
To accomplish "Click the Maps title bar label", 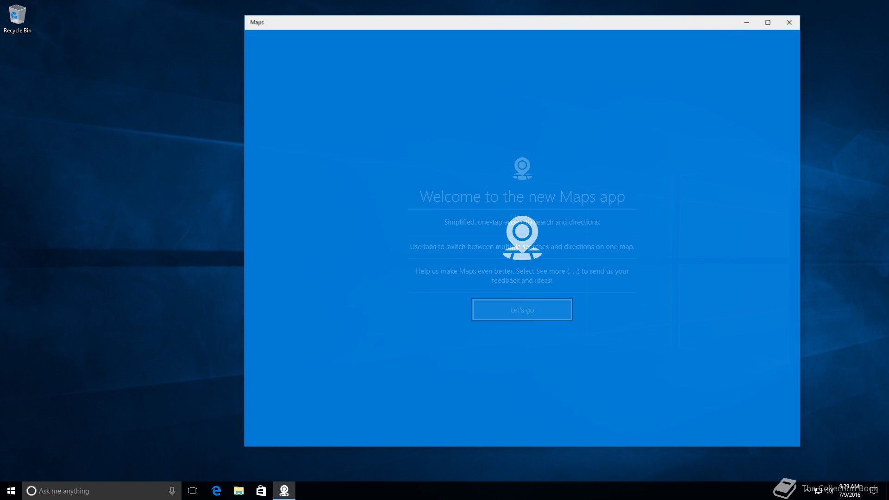I will point(257,22).
